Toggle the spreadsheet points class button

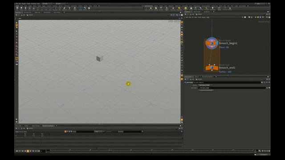click(65, 132)
